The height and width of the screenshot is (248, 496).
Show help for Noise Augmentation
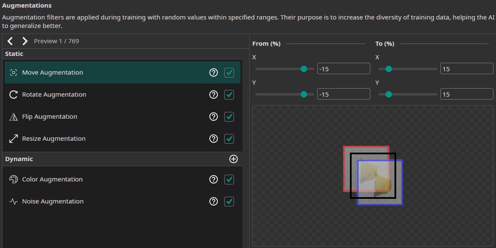coord(214,201)
